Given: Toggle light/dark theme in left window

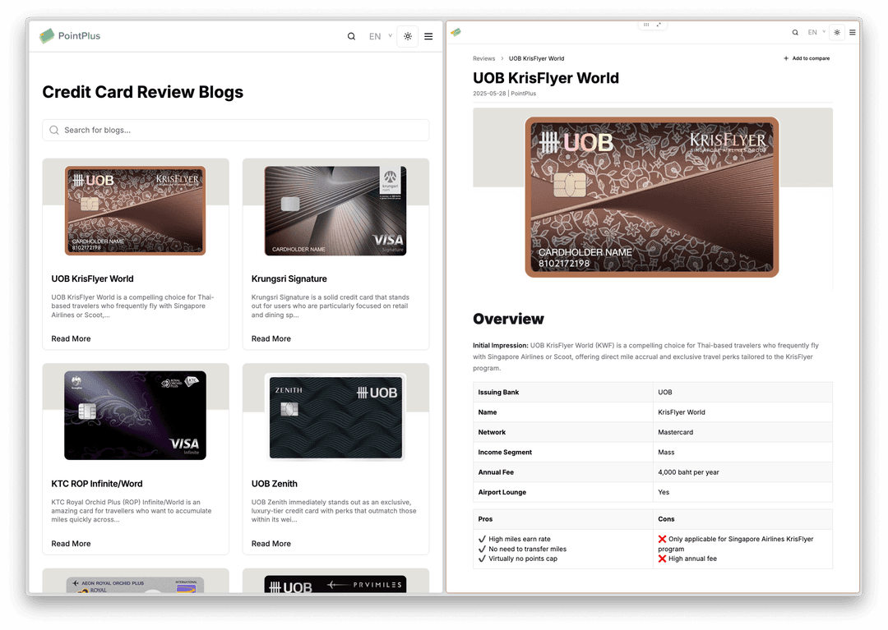Looking at the screenshot, I should [408, 36].
